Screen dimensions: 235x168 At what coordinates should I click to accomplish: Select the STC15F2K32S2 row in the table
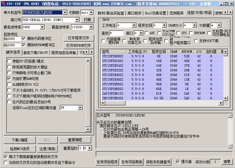pos(113,70)
